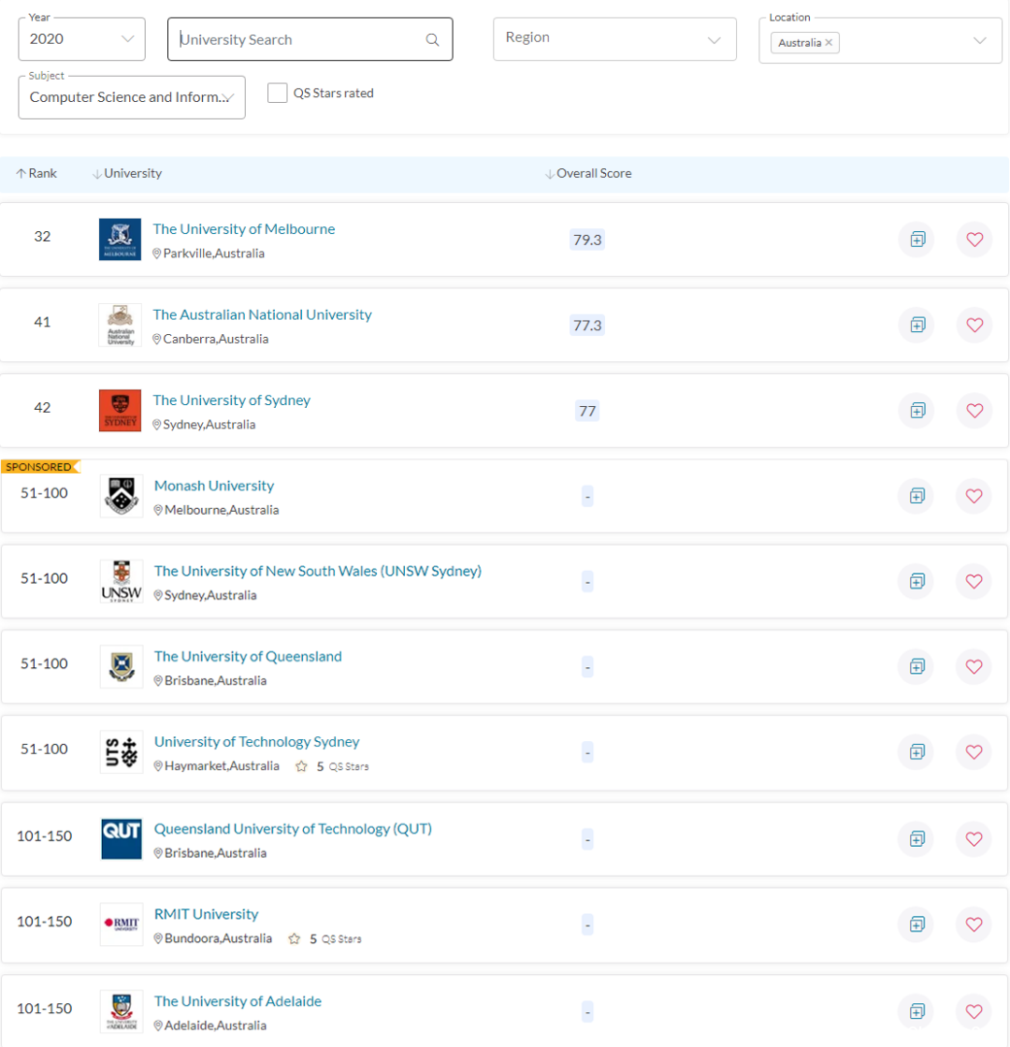Add University of Adelaide to compare
The height and width of the screenshot is (1047, 1010).
[x=916, y=1011]
